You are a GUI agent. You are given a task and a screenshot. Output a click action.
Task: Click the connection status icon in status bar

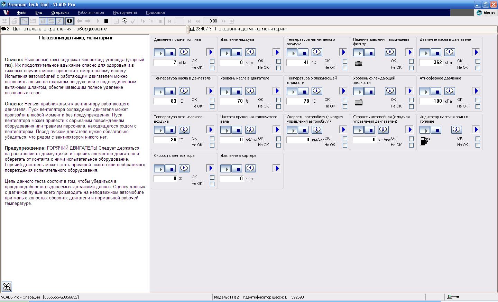click(x=453, y=297)
